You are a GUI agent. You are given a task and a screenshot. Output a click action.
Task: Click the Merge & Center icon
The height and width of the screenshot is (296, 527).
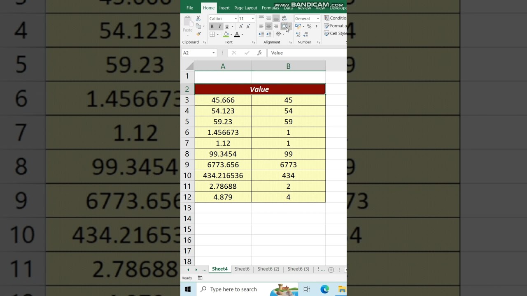pos(284,26)
